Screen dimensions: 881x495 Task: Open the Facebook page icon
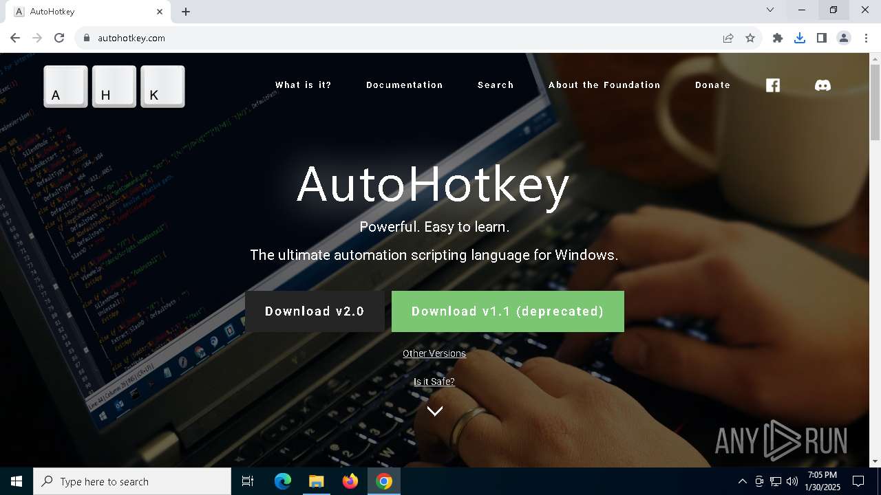(773, 85)
